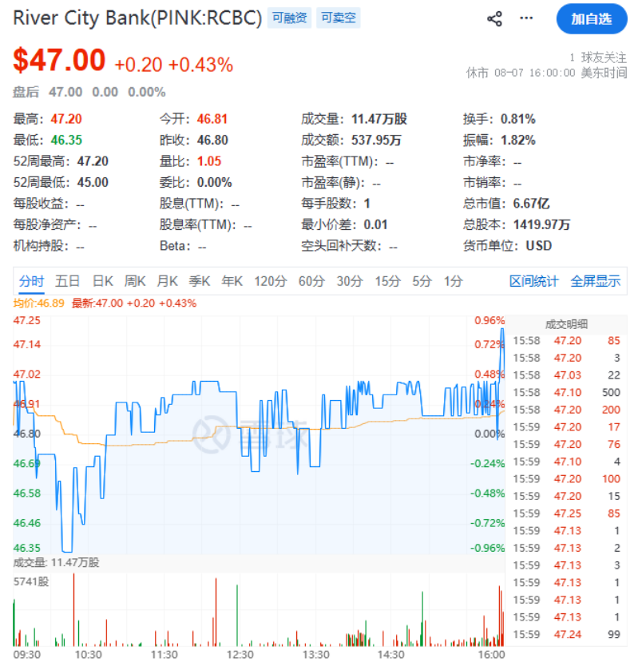The image size is (638, 666).
Task: Click the 16:00 time axis label
Action: [x=491, y=655]
